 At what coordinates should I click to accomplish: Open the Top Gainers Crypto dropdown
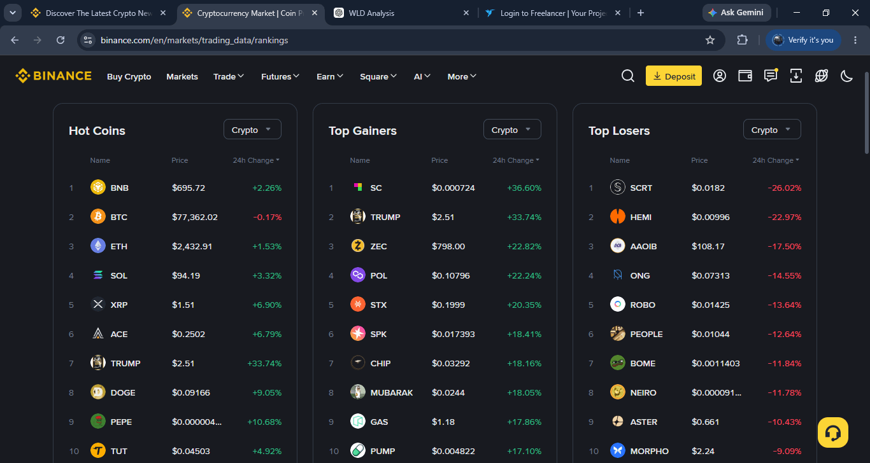pos(512,130)
